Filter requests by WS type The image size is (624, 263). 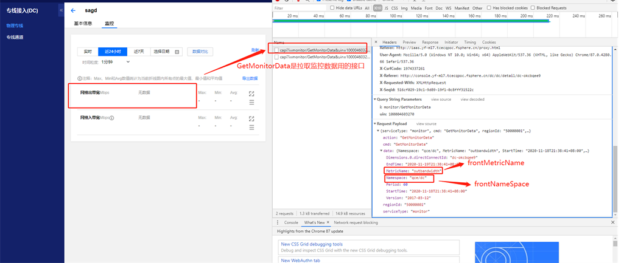click(449, 8)
